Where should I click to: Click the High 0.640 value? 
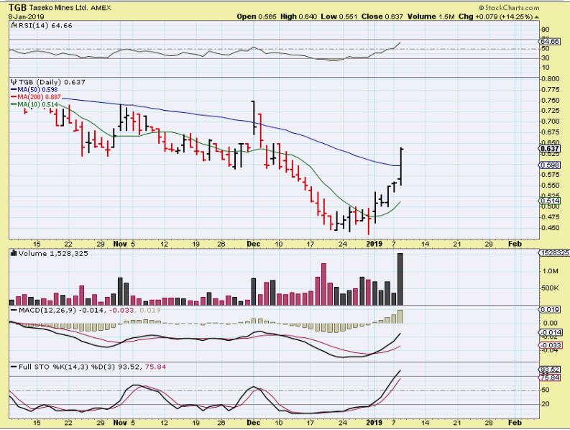click(x=298, y=17)
